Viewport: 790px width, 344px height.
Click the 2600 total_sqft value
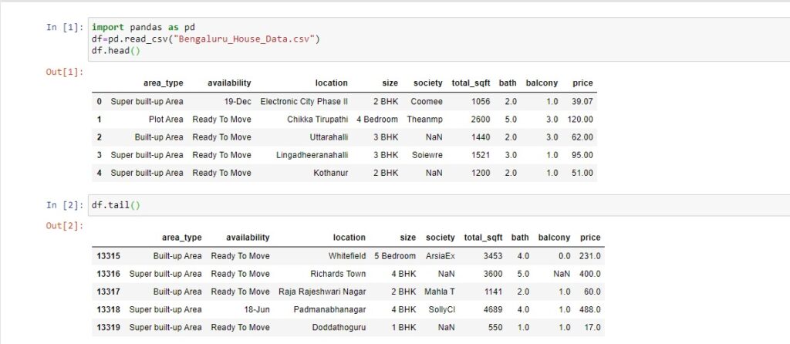click(481, 120)
